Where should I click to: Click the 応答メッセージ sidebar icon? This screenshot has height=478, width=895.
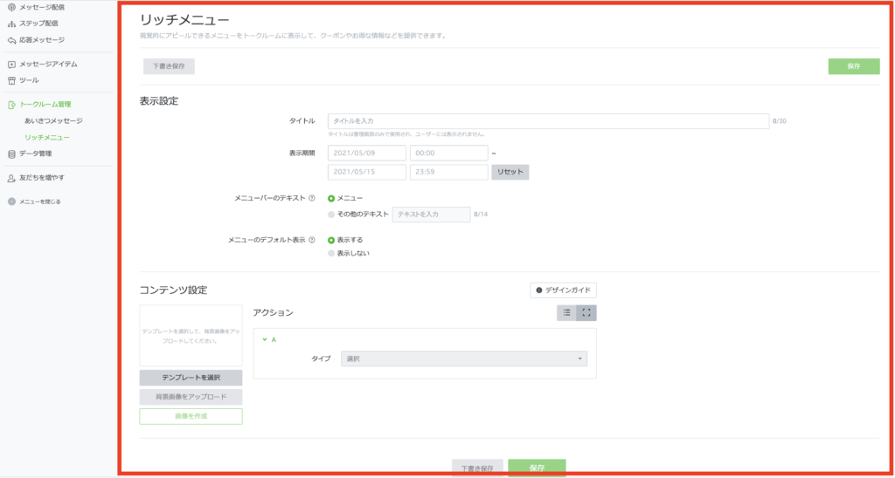(x=11, y=39)
